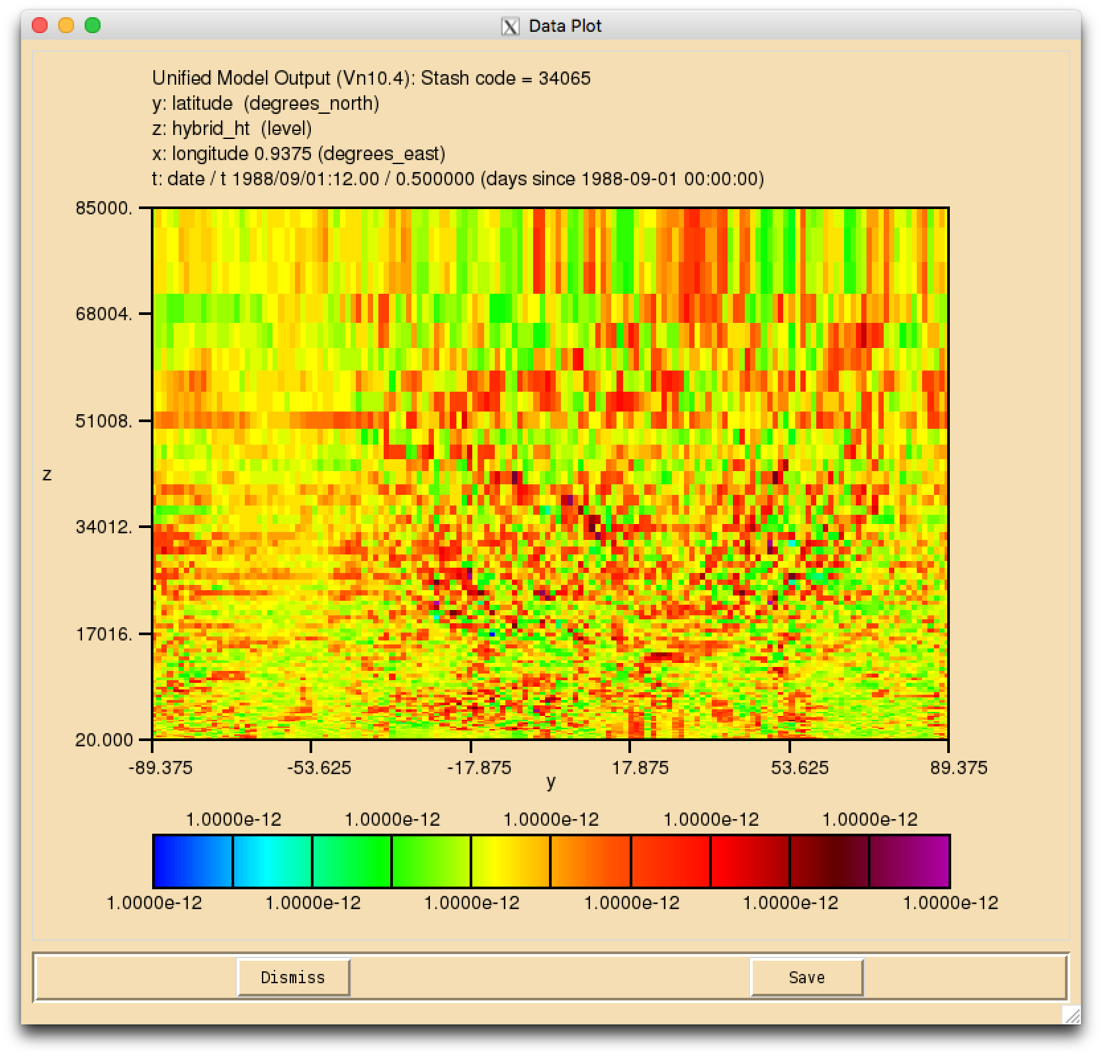
Task: Click the y-axis tick label -89.375
Action: 160,768
